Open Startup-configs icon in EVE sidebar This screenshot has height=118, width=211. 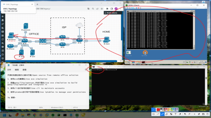coord(3,28)
